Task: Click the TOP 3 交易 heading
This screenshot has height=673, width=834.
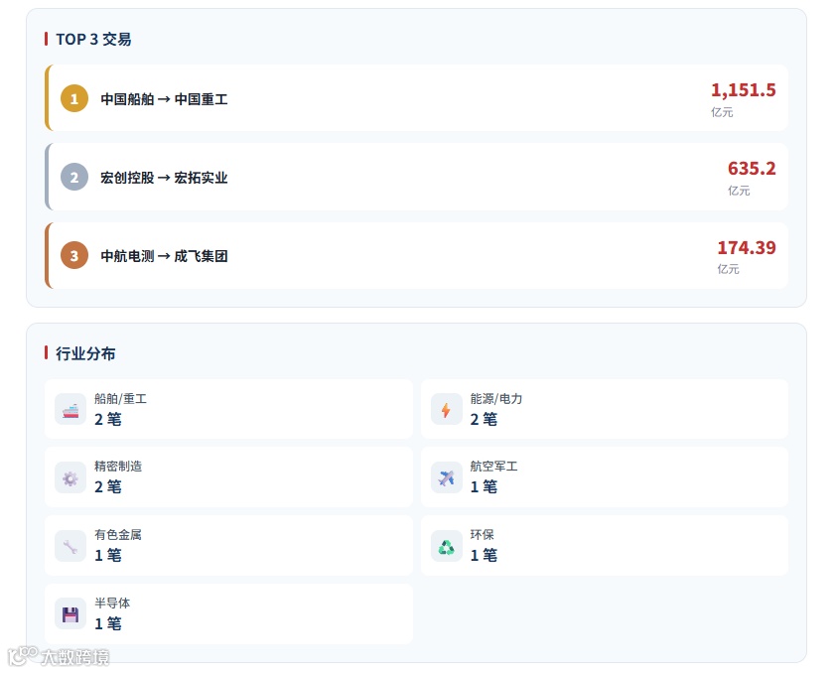Action: click(93, 40)
